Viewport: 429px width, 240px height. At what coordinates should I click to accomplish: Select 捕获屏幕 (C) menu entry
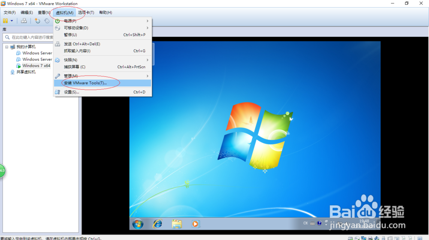[103, 67]
